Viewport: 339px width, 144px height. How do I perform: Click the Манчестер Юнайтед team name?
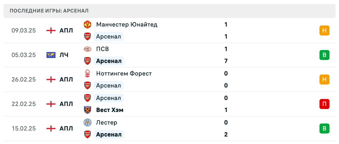coord(126,24)
